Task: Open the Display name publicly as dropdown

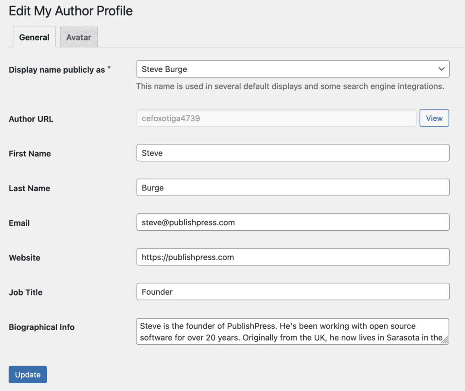Action: [x=292, y=69]
